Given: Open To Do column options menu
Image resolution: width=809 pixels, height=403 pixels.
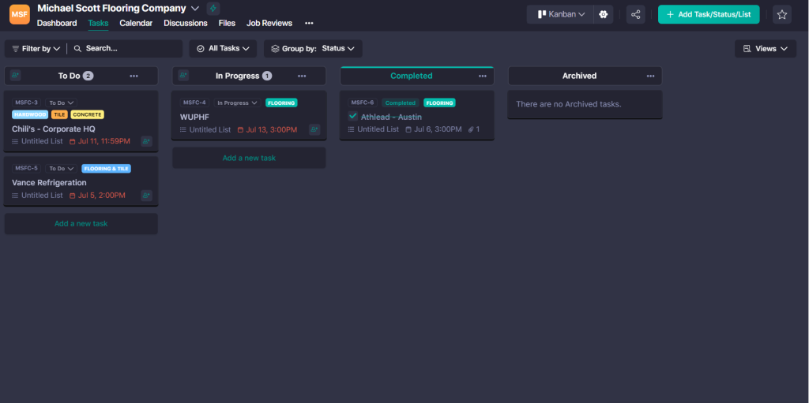Looking at the screenshot, I should click(134, 76).
